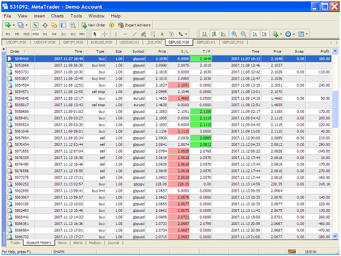Open the Strategy Tester icon
This screenshot has width=341, height=256.
click(x=73, y=25)
